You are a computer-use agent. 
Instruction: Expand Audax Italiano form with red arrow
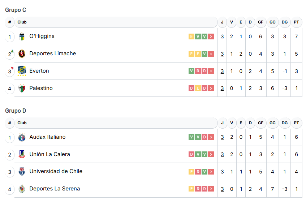click(211, 137)
